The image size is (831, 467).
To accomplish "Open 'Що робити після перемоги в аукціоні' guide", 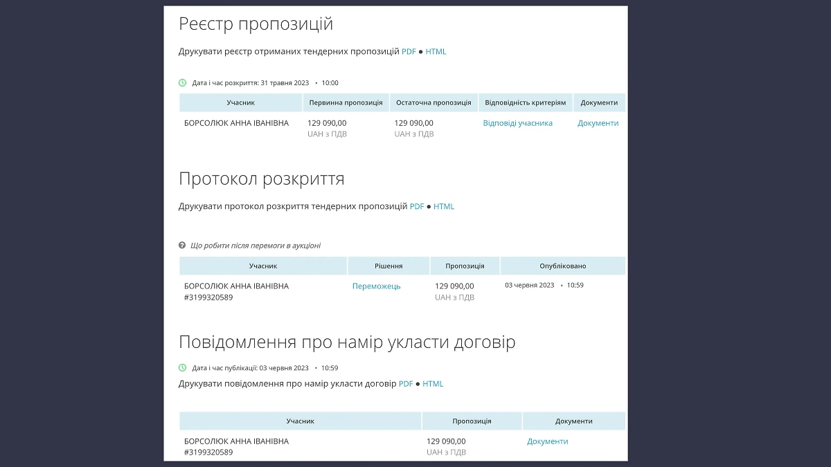I will pyautogui.click(x=256, y=244).
